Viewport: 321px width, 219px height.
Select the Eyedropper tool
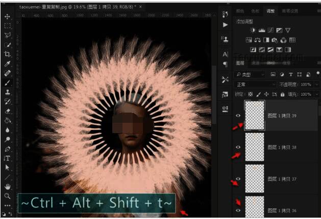tap(7, 63)
